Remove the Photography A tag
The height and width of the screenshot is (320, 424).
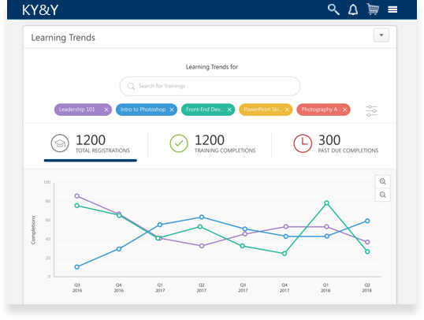click(x=344, y=110)
